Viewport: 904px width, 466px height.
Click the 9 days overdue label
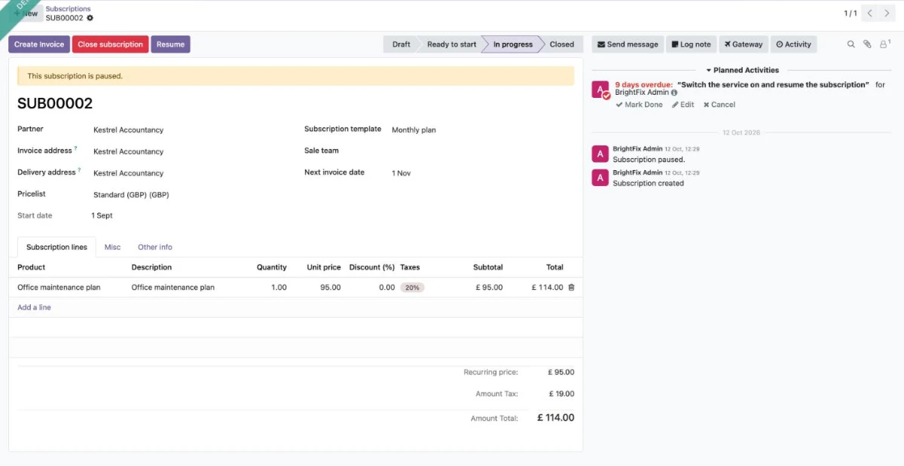643,85
